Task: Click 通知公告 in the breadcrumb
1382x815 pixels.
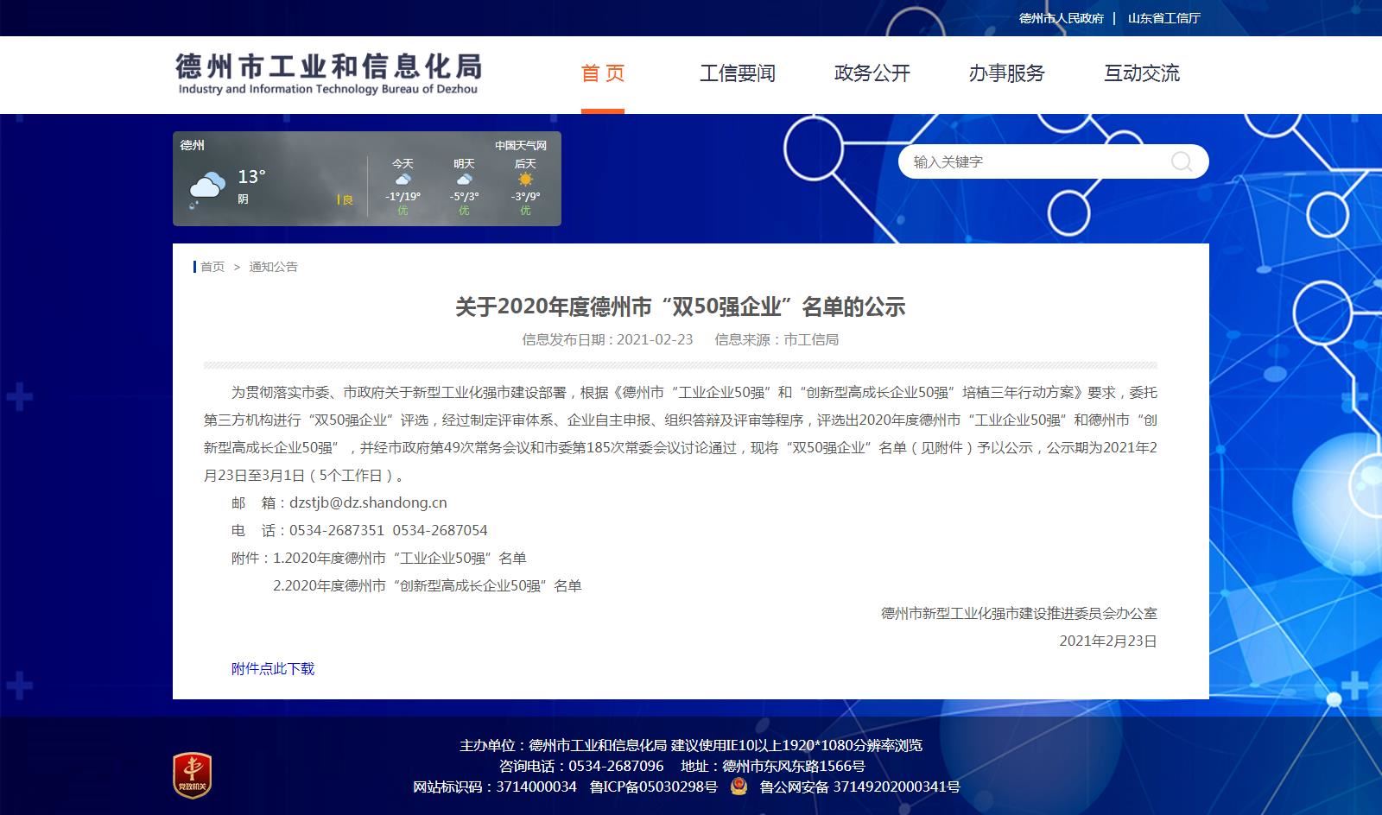Action: tap(274, 267)
